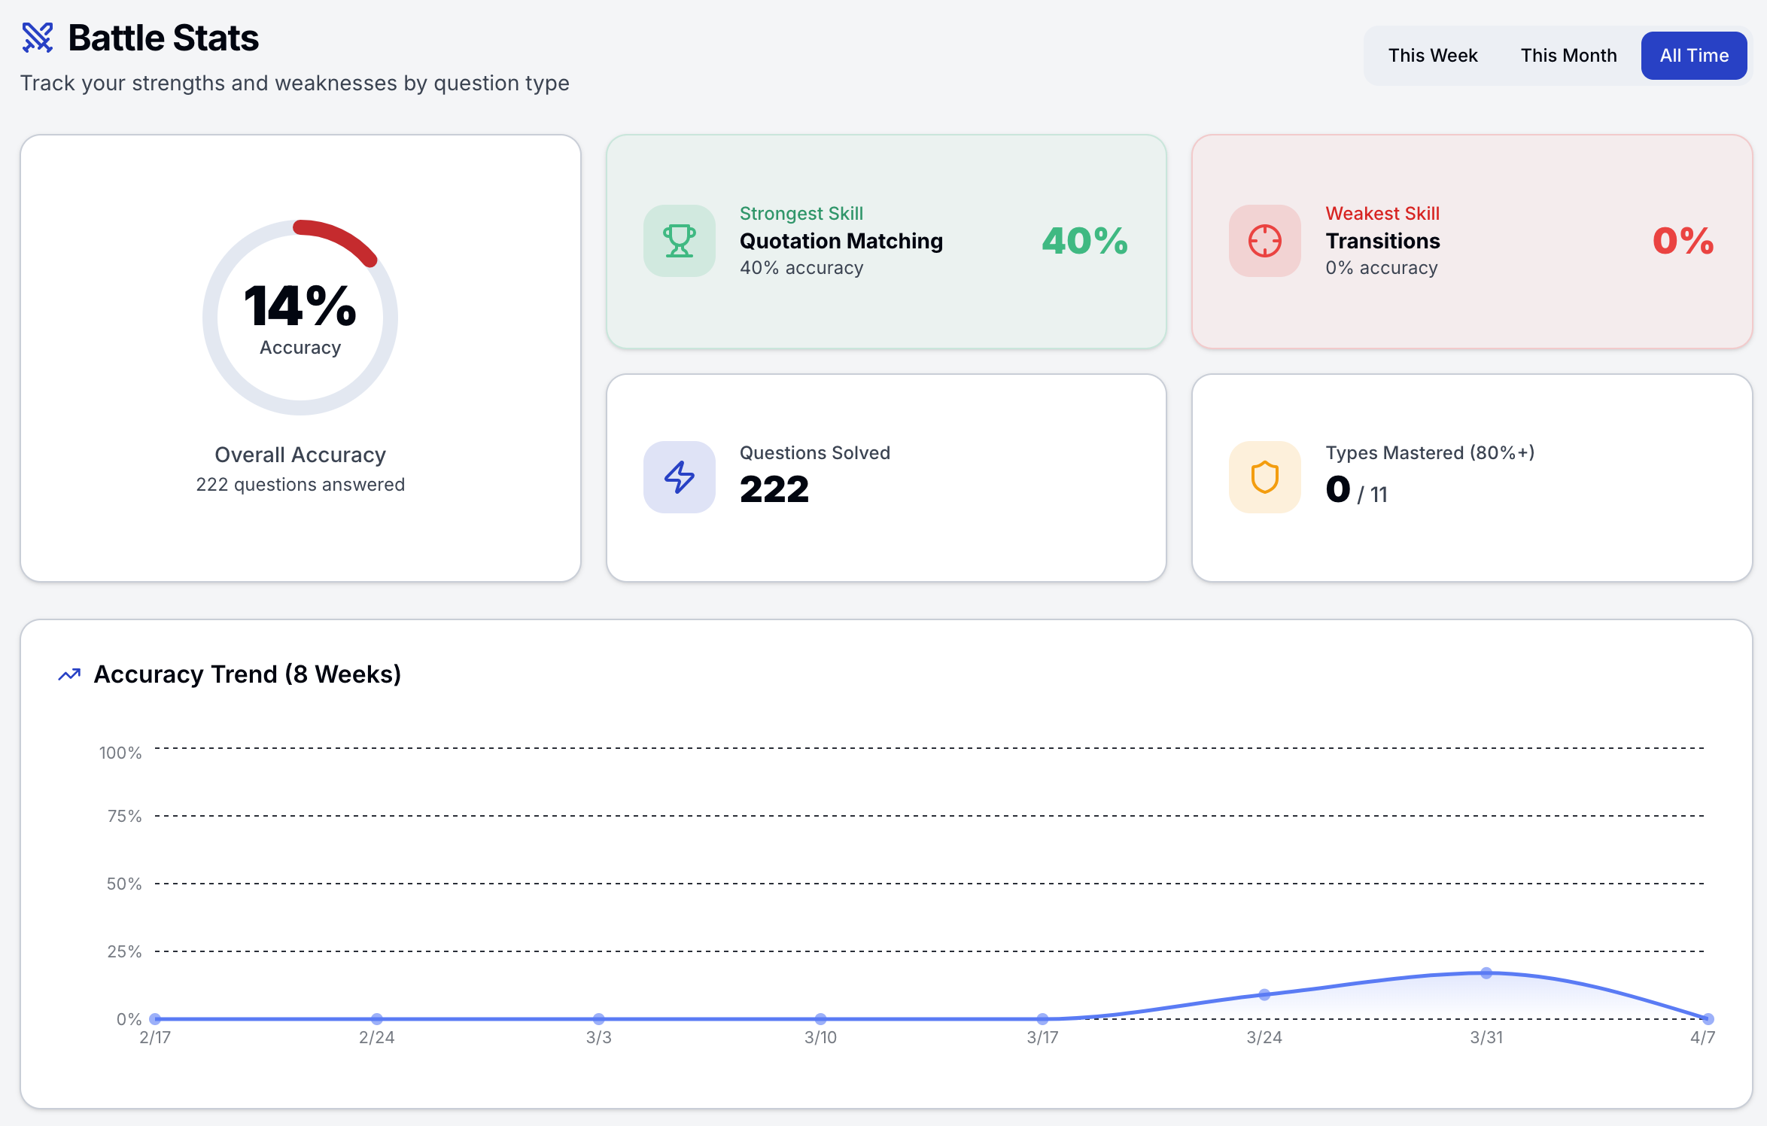Click the red progress arc on the accuracy ring
The image size is (1767, 1126).
335,236
